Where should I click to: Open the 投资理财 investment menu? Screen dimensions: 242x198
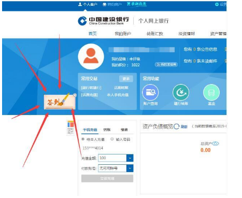pos(187,34)
